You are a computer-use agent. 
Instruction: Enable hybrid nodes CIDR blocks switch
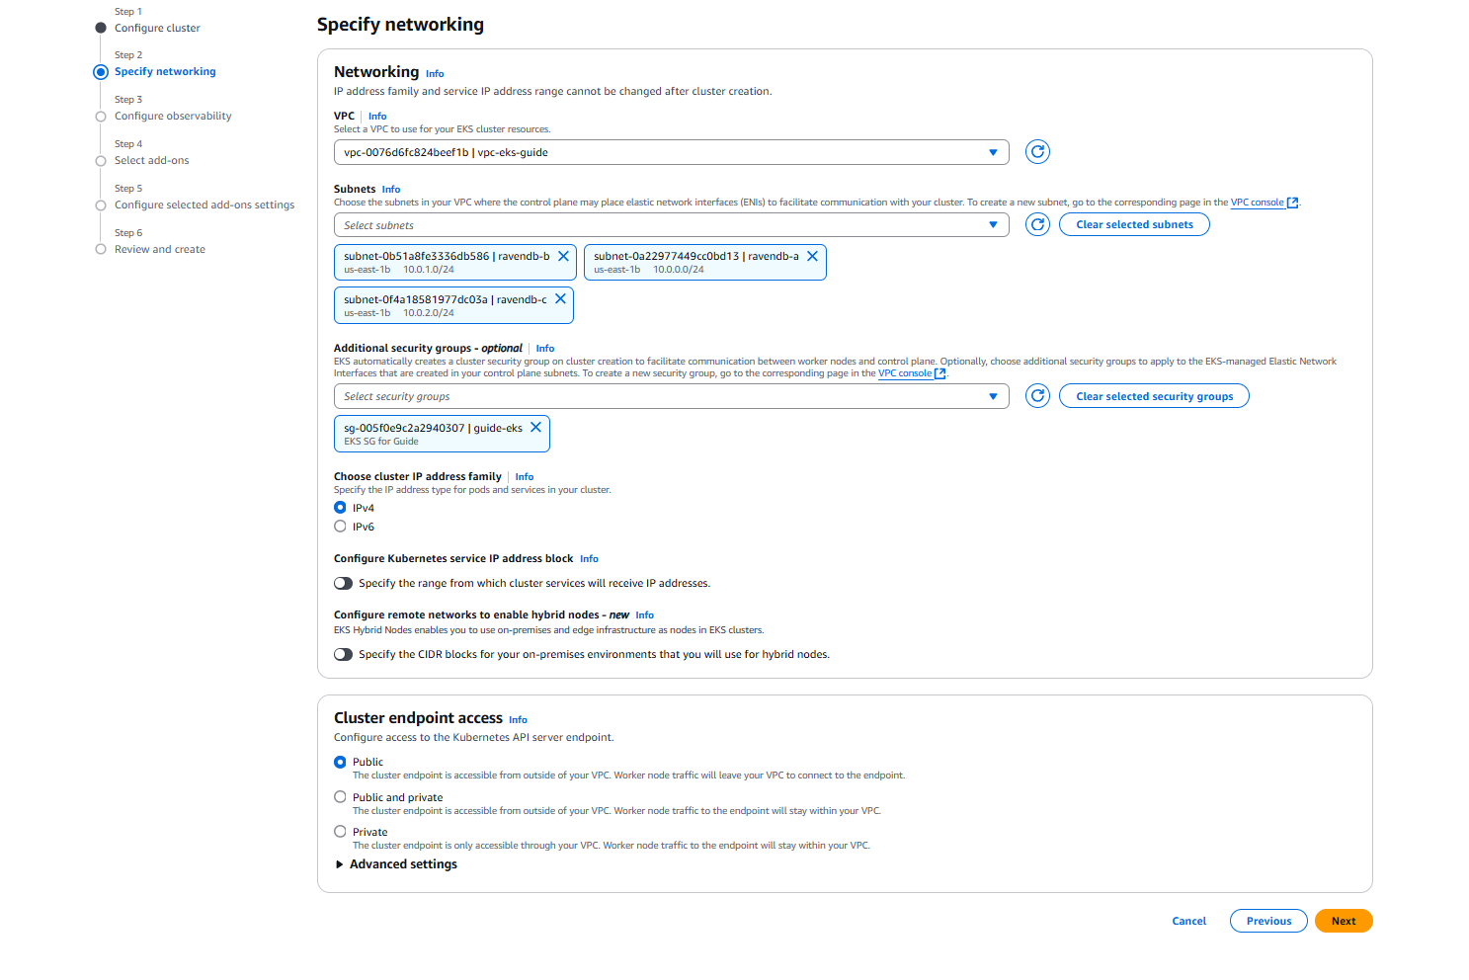[x=343, y=655]
